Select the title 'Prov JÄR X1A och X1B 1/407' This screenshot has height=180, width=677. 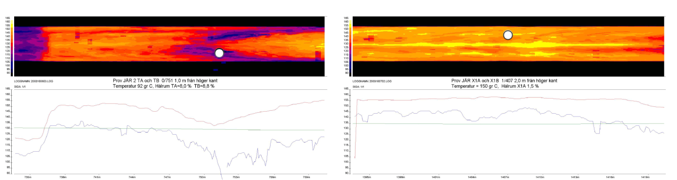(505, 80)
